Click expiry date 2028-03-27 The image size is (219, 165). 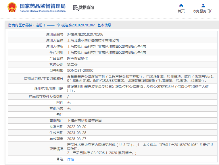[x=77, y=139]
